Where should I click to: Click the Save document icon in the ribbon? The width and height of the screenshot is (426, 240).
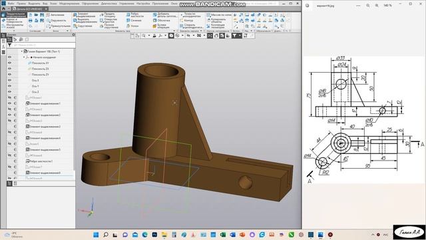[42, 15]
